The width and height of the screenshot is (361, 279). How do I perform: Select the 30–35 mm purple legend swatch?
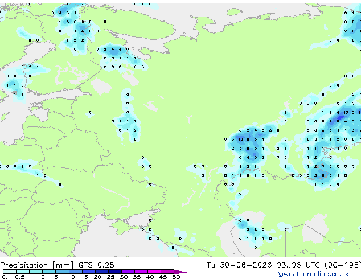click(128, 272)
